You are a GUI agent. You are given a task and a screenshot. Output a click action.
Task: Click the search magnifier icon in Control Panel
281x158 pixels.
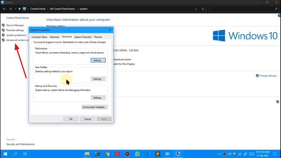(x=276, y=9)
